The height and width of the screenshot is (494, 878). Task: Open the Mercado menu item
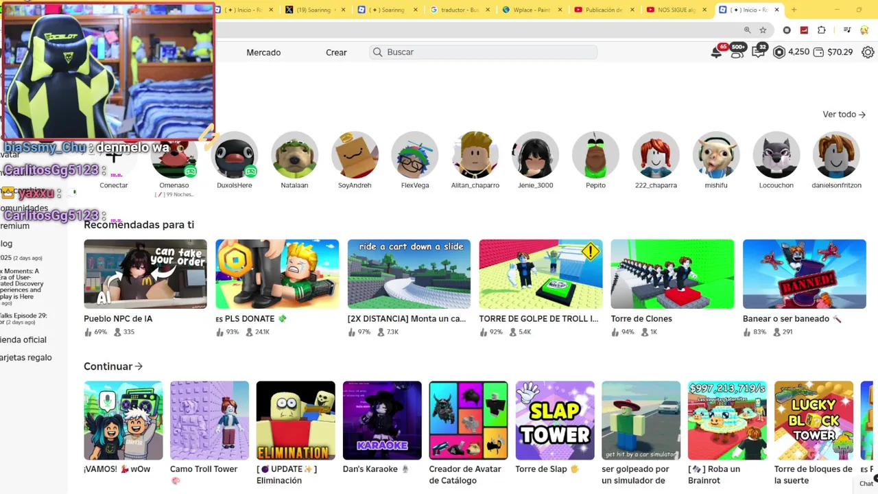point(263,52)
